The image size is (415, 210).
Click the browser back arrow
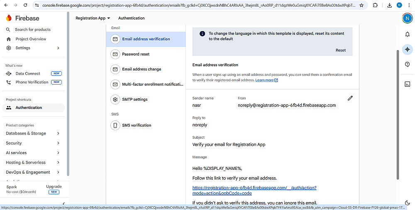pyautogui.click(x=6, y=5)
